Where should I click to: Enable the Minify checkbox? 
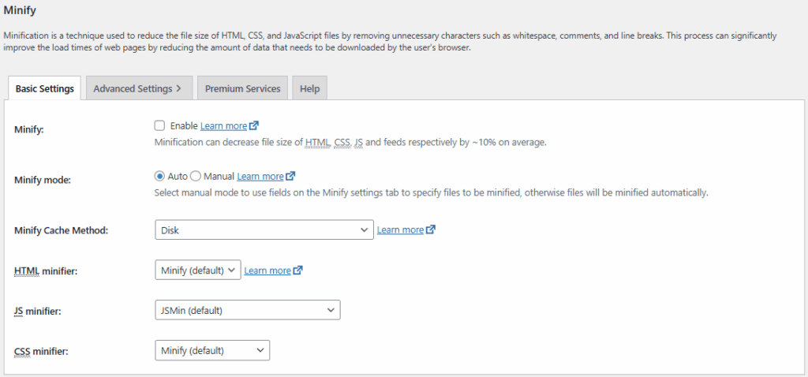tap(160, 126)
